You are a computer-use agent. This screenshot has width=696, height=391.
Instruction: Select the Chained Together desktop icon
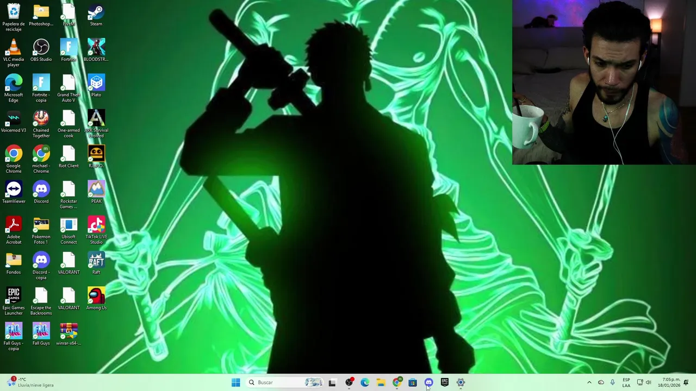[41, 124]
